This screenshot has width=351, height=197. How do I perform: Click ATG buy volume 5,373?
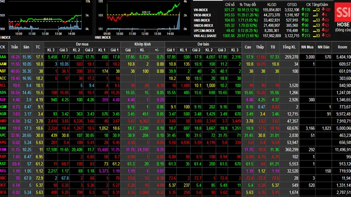[x=103, y=171]
